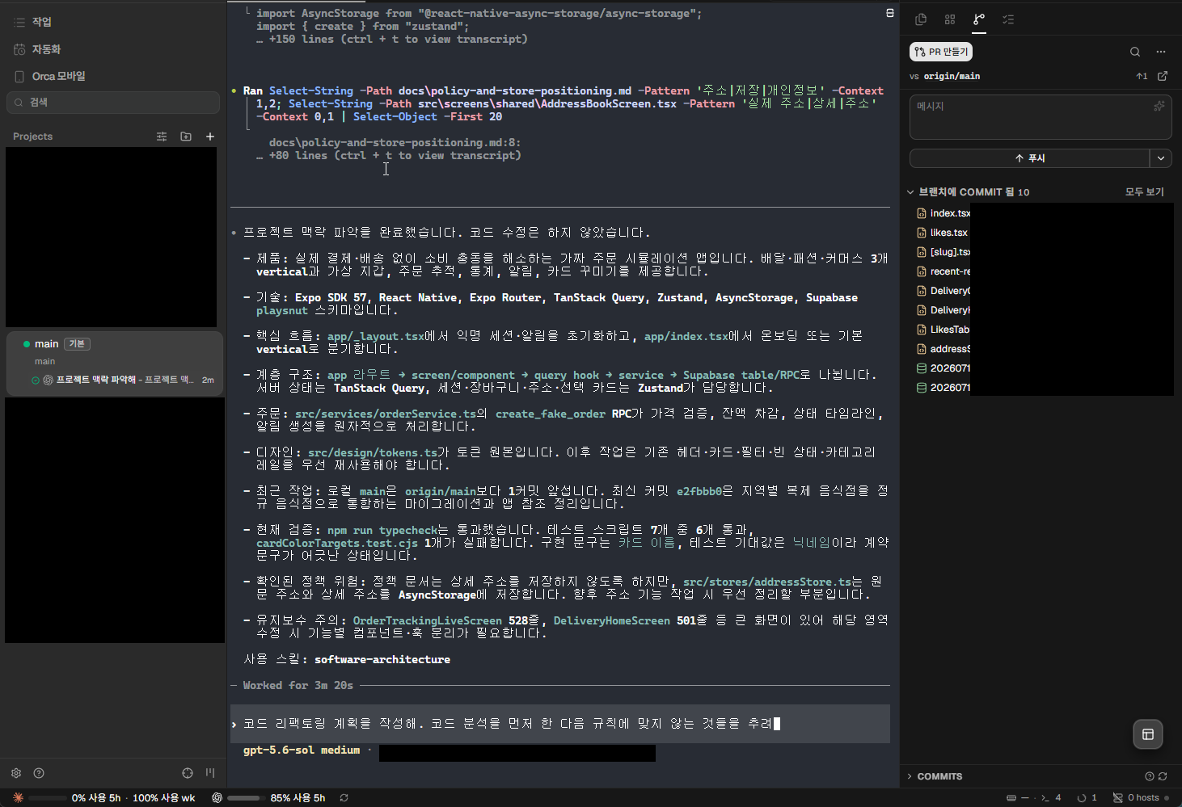Click the terminal prompt input line
1182x807 pixels.
[x=560, y=723]
